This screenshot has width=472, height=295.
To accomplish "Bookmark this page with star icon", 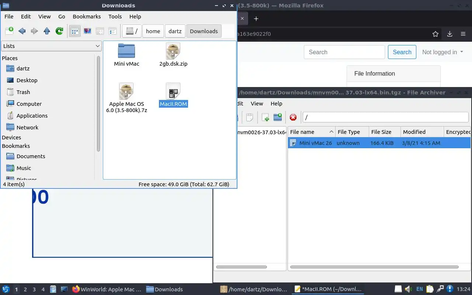I will click(435, 34).
